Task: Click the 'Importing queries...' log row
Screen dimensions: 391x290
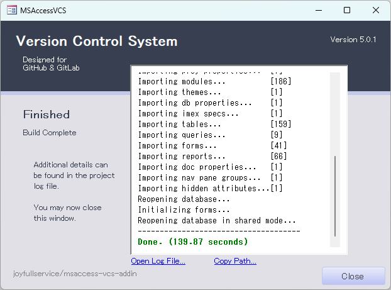Action: tap(210, 135)
